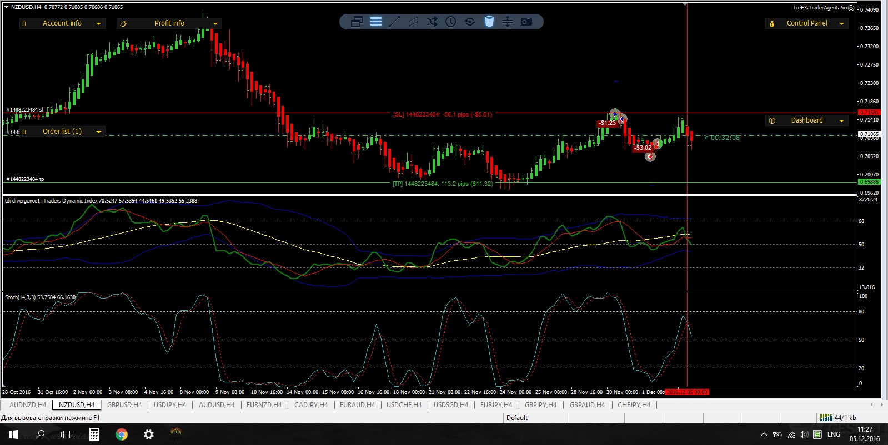
Task: Toggle the horizontal lines list icon
Action: pos(376,22)
